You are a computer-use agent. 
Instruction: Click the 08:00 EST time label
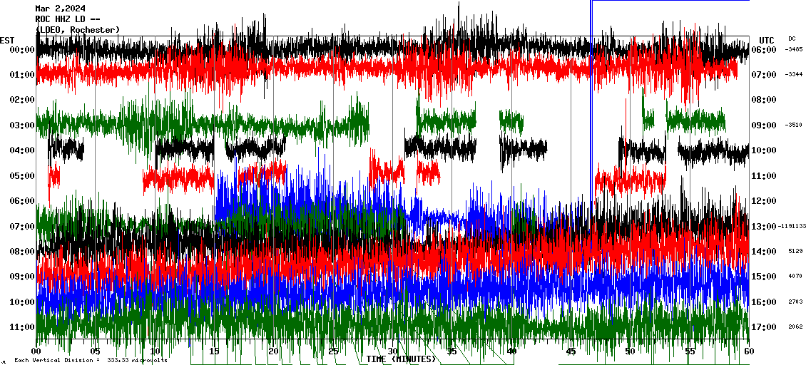(23, 252)
